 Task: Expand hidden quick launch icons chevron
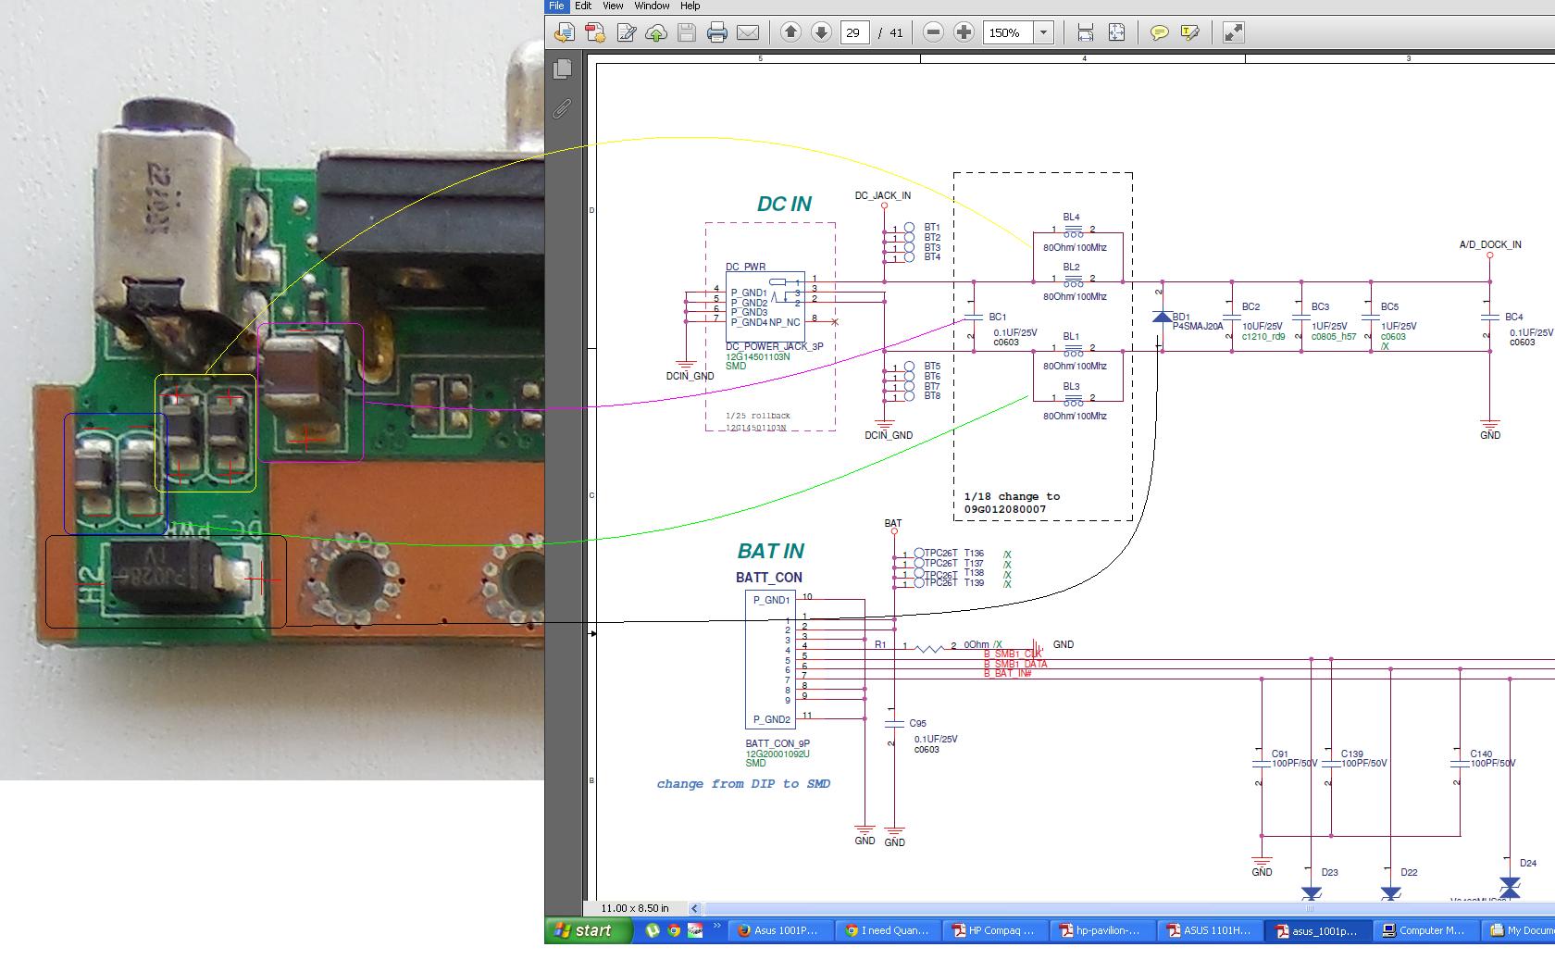click(715, 922)
